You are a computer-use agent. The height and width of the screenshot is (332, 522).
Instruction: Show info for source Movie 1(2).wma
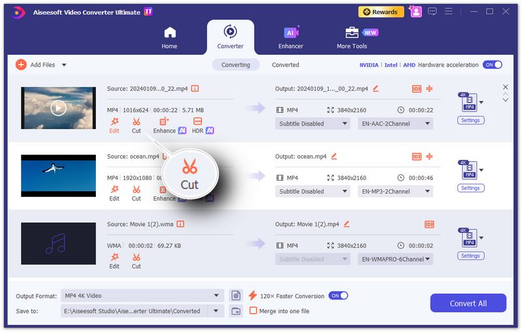(x=180, y=224)
